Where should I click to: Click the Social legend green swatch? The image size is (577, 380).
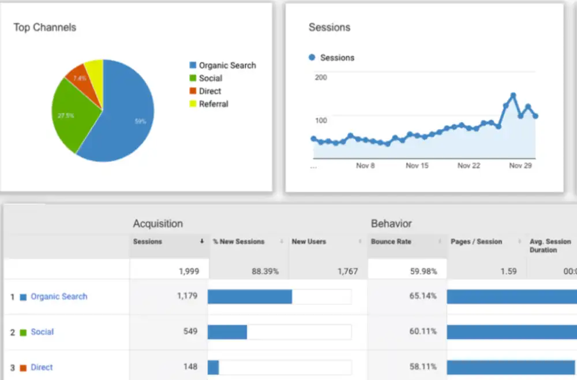coord(193,78)
